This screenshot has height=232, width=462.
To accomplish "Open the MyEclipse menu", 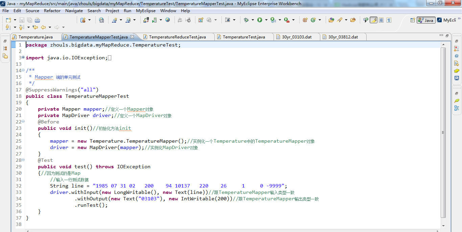I will pos(146,11).
